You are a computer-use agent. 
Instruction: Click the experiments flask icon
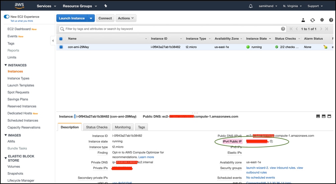tap(303, 20)
